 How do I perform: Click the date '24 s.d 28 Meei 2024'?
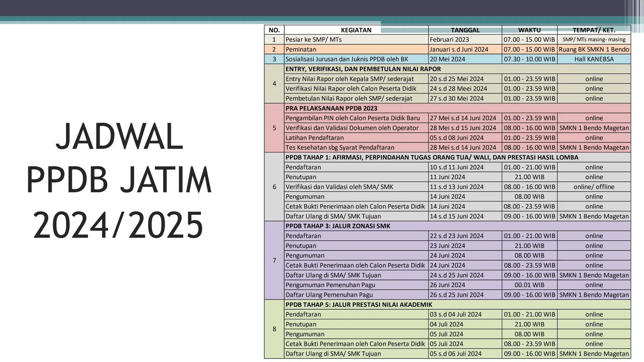click(465, 89)
